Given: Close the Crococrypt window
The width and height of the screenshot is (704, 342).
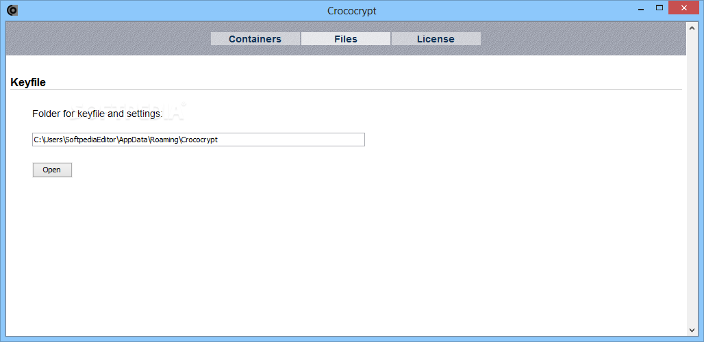Looking at the screenshot, I should click(684, 8).
